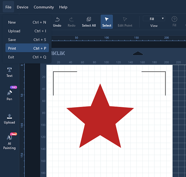
Task: Open the Community menu
Action: [43, 7]
